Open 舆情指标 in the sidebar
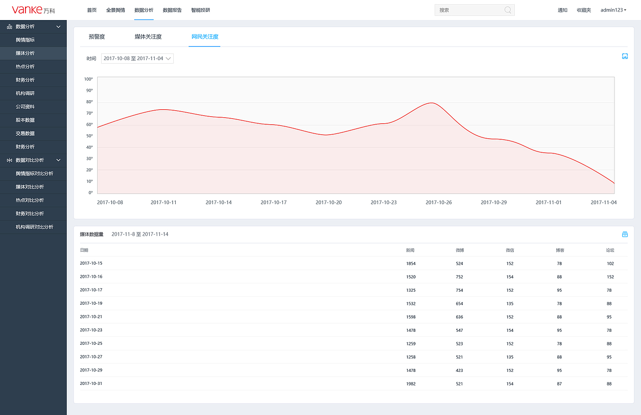The width and height of the screenshot is (641, 415). pyautogui.click(x=33, y=40)
